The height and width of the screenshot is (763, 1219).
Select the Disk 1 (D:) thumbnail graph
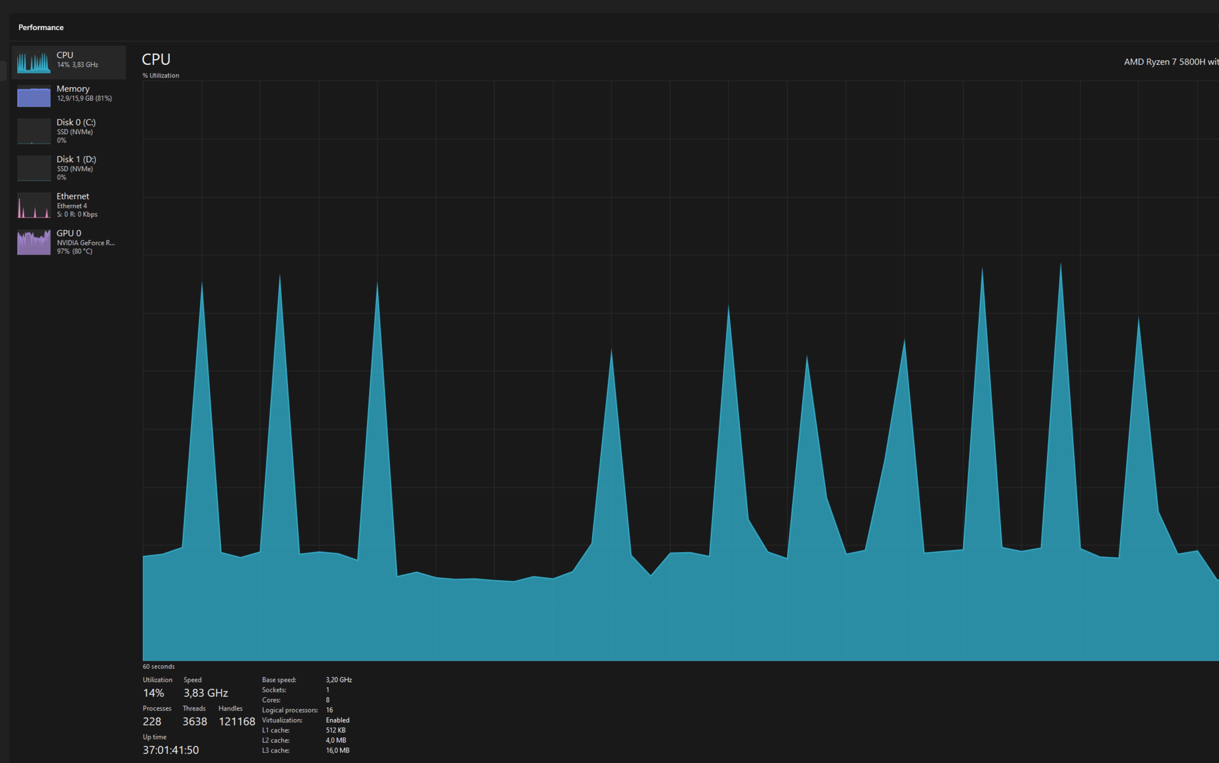[34, 168]
